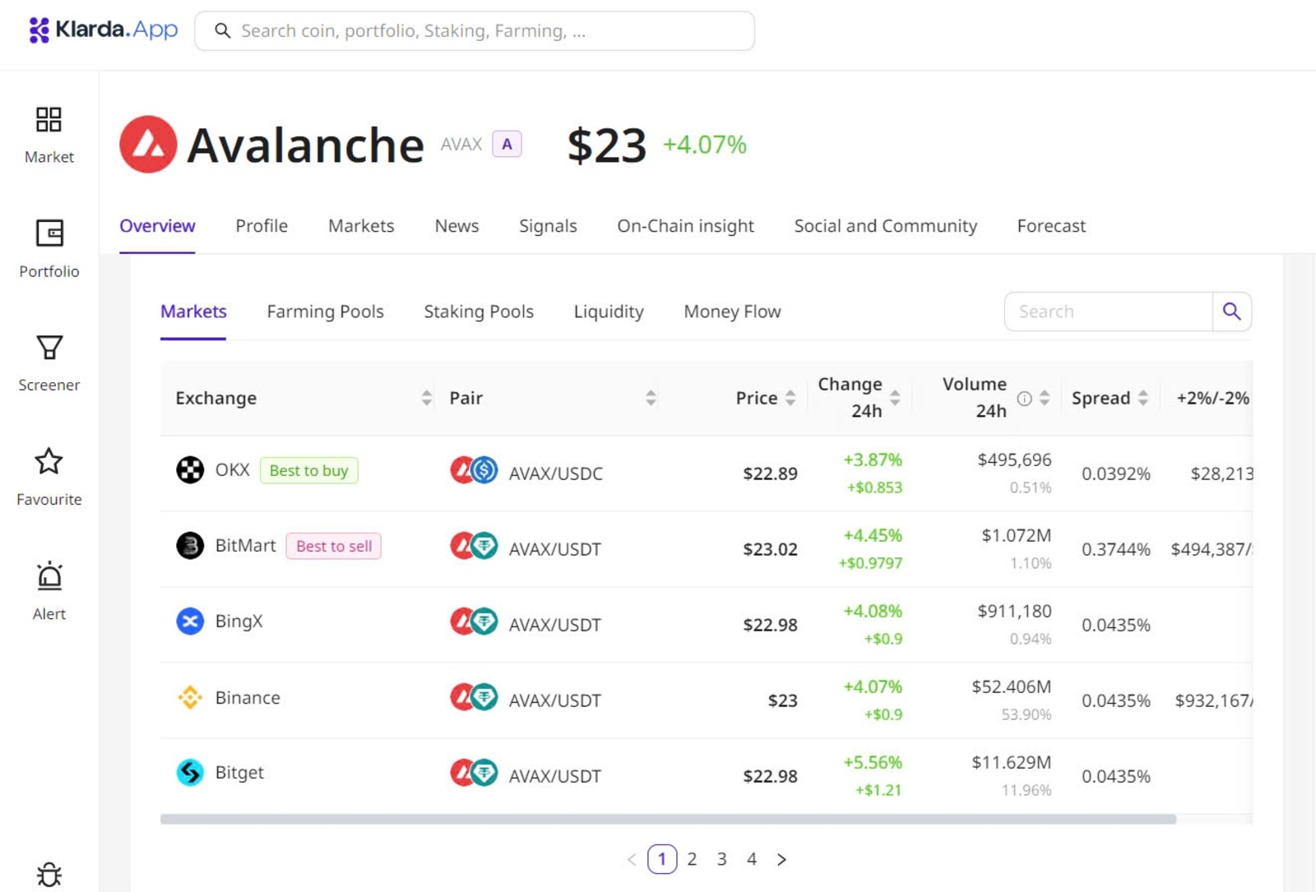Open the Signals tab
The height and width of the screenshot is (892, 1316).
point(548,226)
